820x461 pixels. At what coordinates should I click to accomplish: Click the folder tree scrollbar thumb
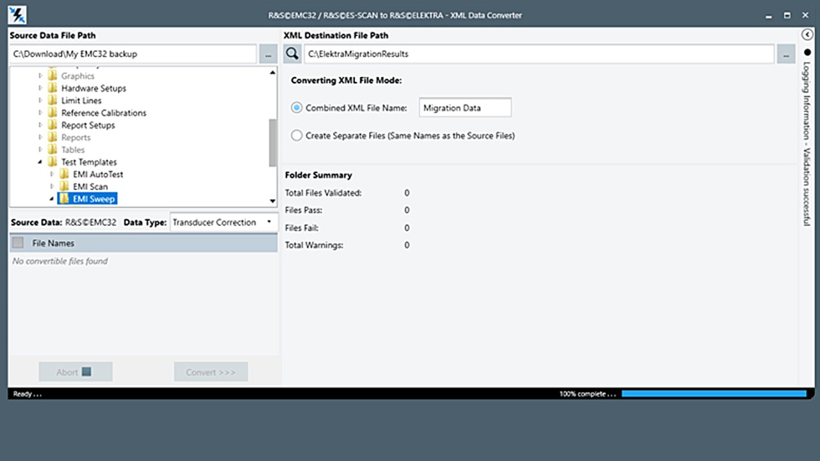click(273, 142)
